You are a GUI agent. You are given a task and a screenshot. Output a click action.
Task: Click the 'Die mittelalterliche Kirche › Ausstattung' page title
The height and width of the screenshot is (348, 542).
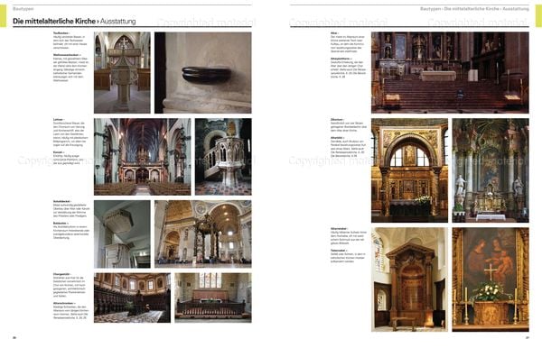(x=74, y=22)
